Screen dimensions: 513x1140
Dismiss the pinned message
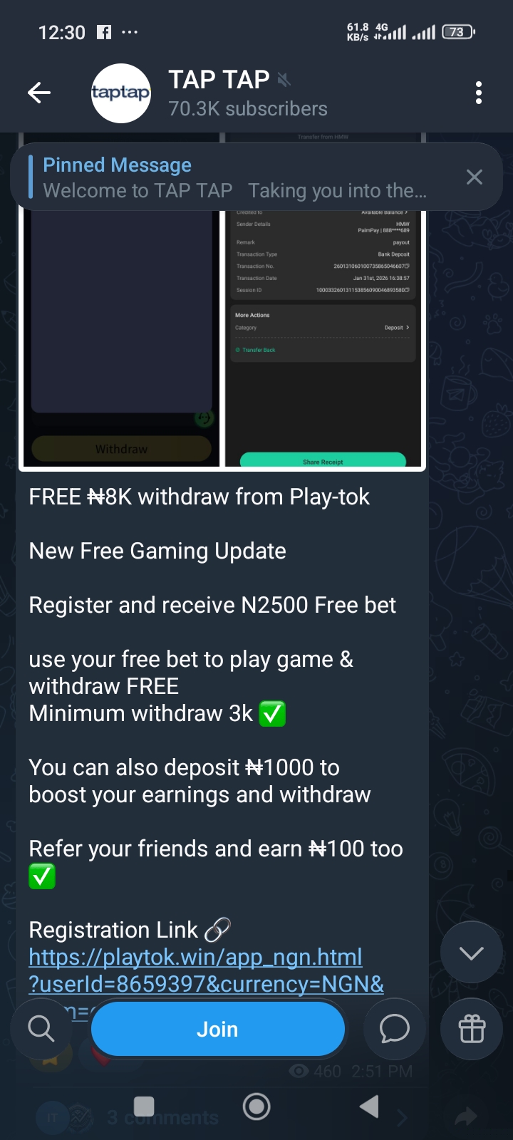tap(475, 177)
